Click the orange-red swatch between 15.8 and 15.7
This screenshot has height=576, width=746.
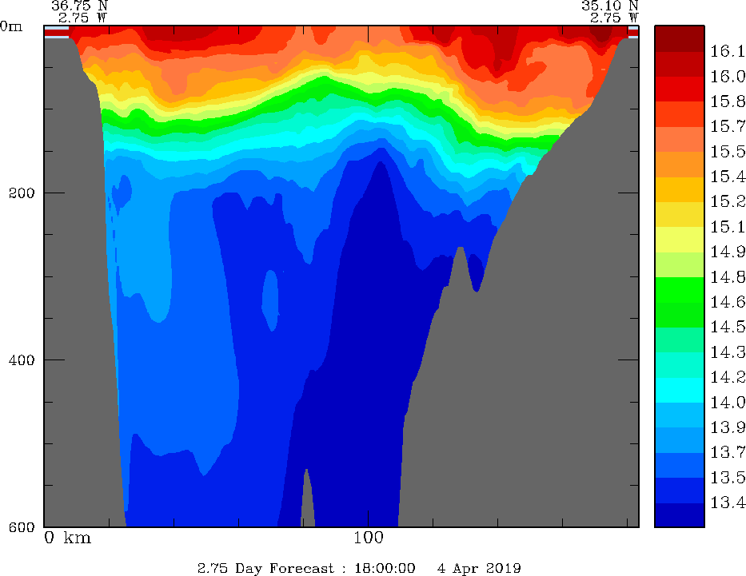tap(680, 114)
